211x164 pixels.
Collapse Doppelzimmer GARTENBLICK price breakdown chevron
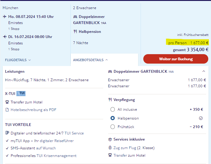(x=204, y=71)
